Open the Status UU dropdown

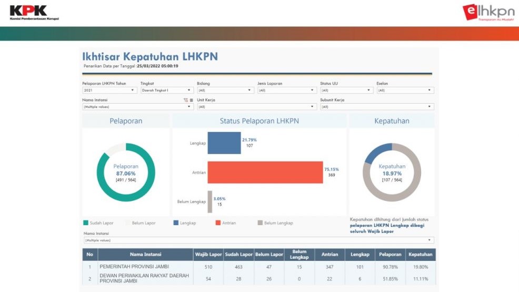(346, 90)
